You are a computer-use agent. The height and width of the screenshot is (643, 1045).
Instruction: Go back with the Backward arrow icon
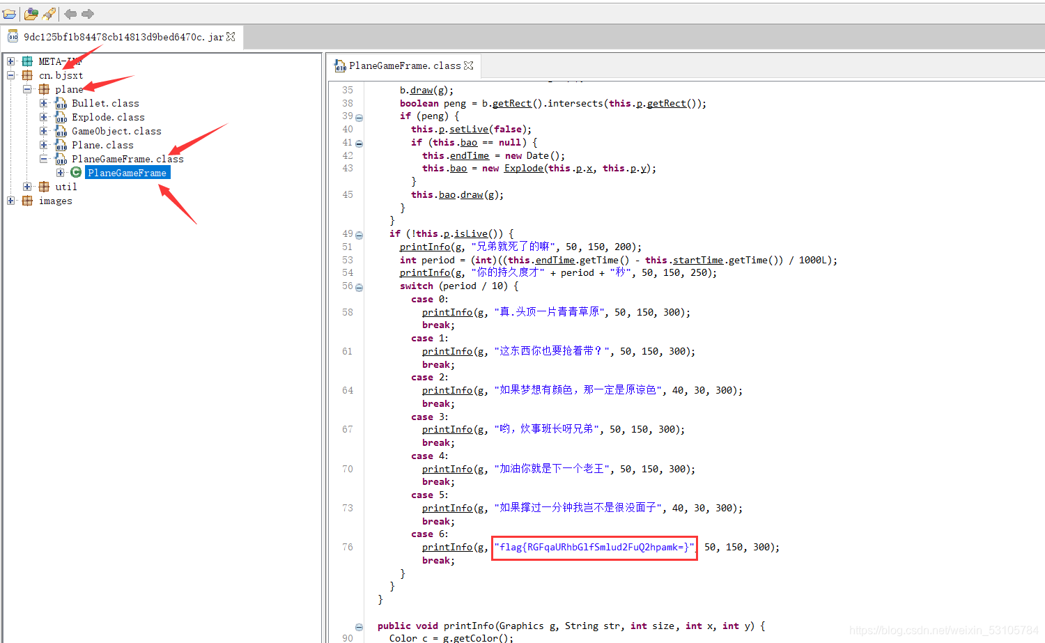tap(70, 14)
